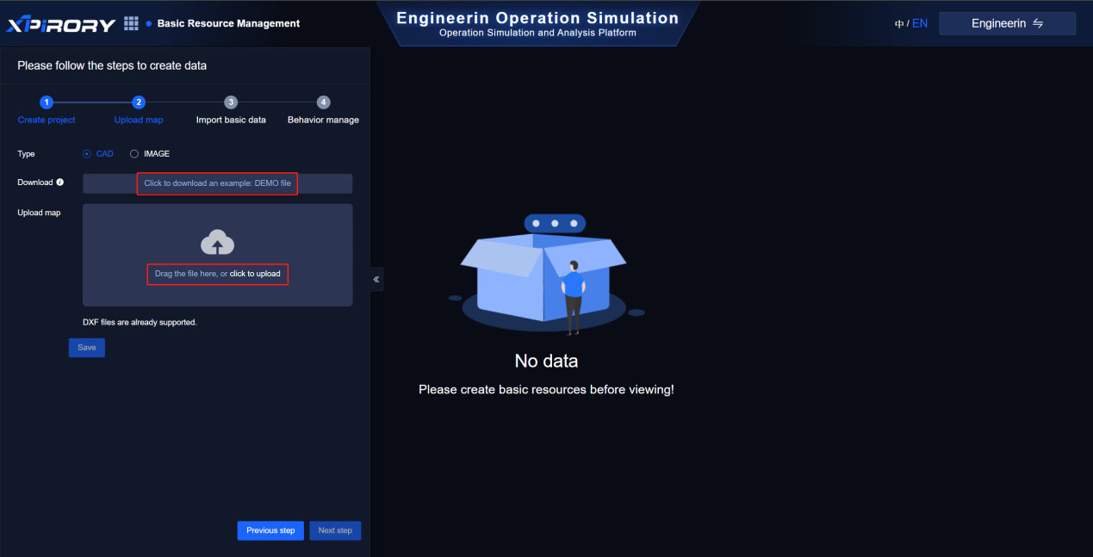The image size is (1093, 557).
Task: Click the 'click to upload' link
Action: pos(255,274)
